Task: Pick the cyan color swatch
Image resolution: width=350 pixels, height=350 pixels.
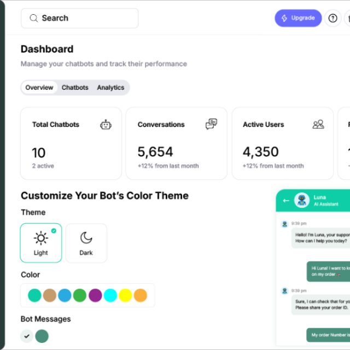Action: (x=110, y=295)
